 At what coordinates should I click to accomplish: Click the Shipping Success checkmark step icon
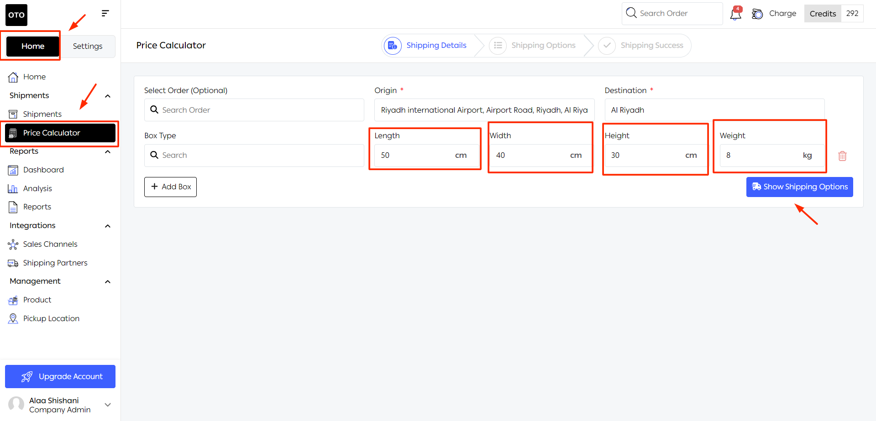point(607,46)
